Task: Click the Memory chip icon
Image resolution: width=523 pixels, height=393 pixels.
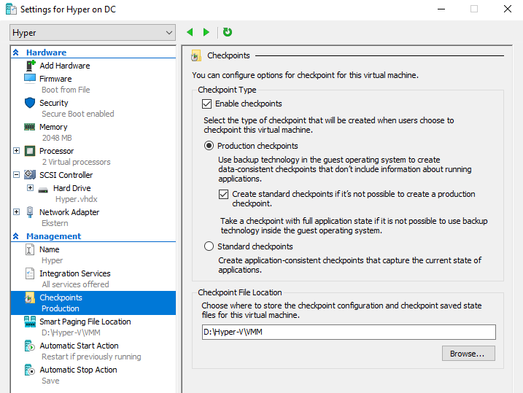Action: click(30, 127)
